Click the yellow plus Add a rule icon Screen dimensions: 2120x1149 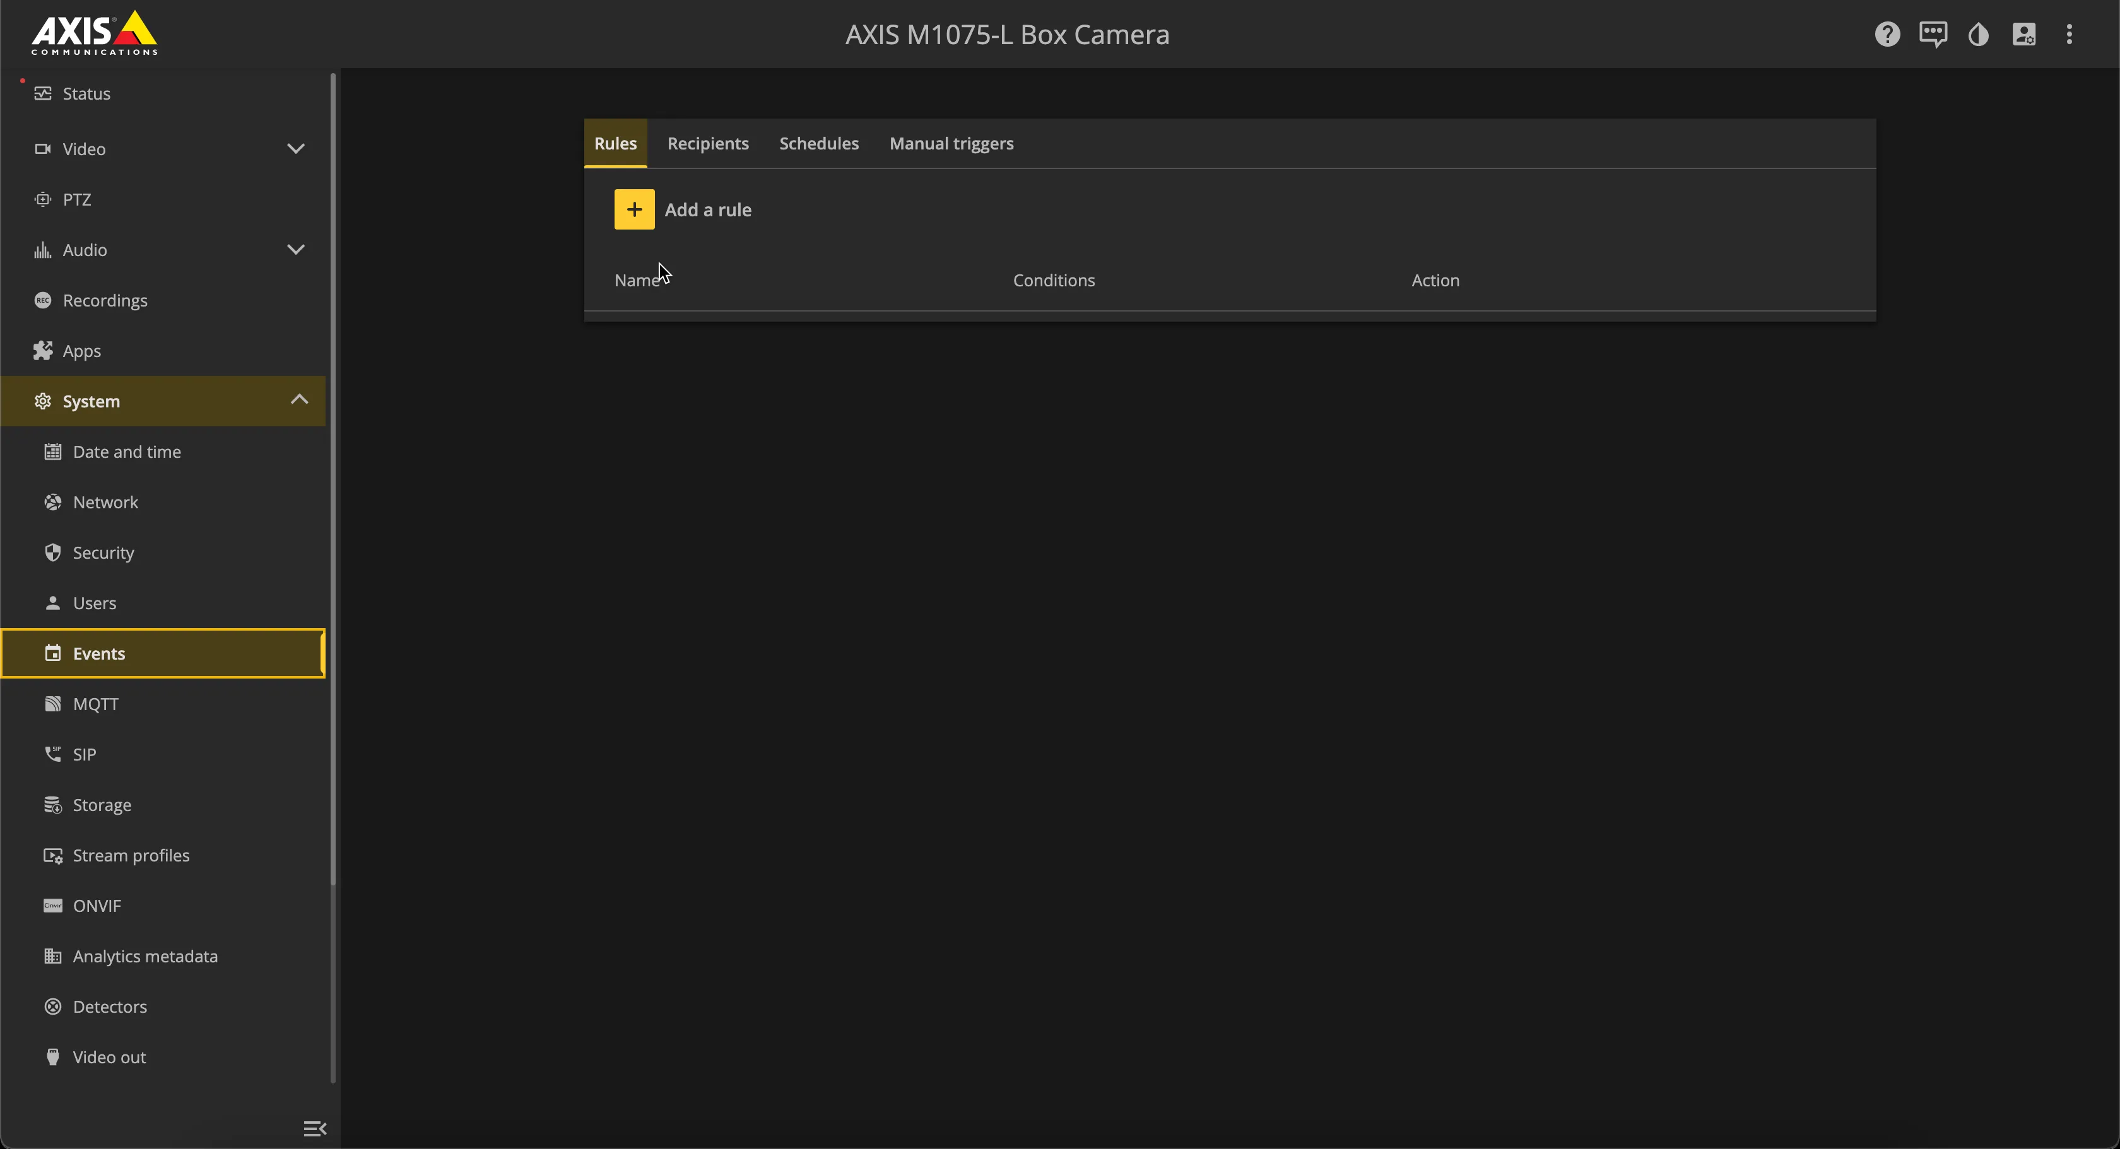633,210
